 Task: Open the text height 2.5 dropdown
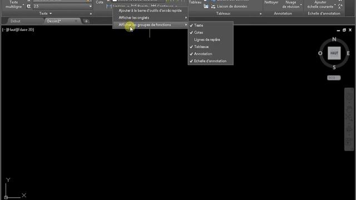click(x=90, y=6)
